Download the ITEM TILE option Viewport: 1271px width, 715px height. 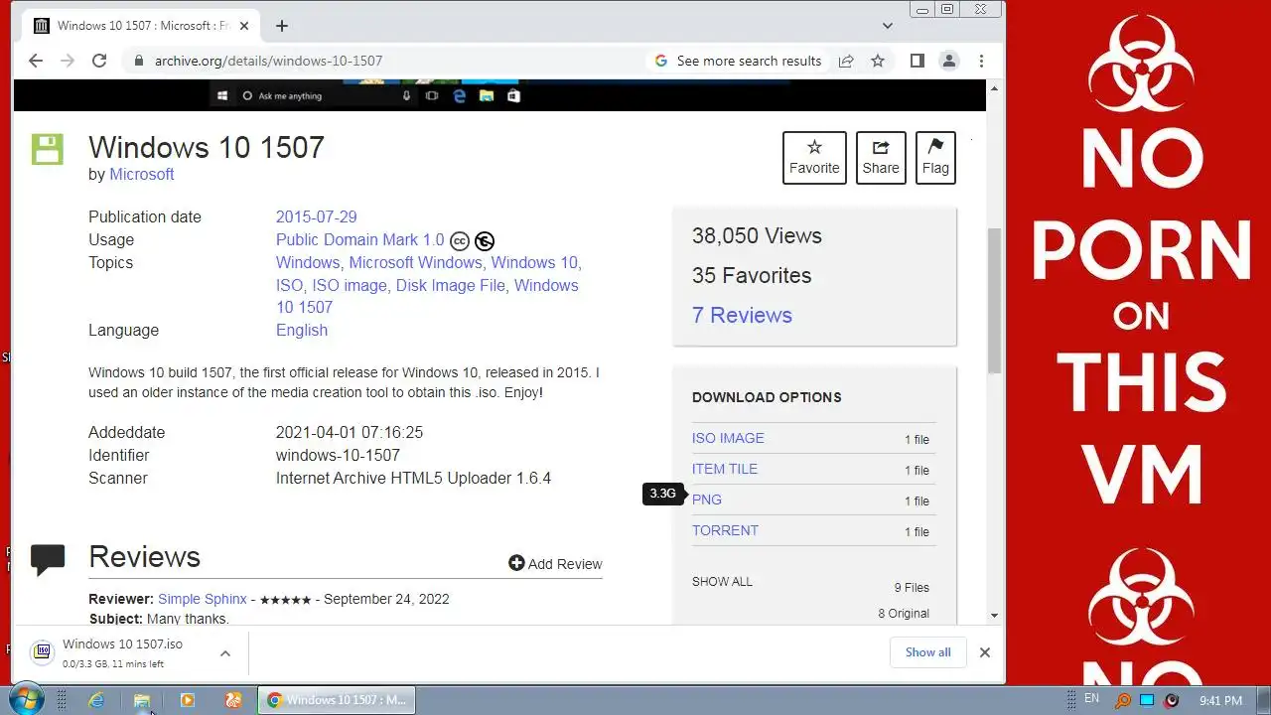(725, 469)
